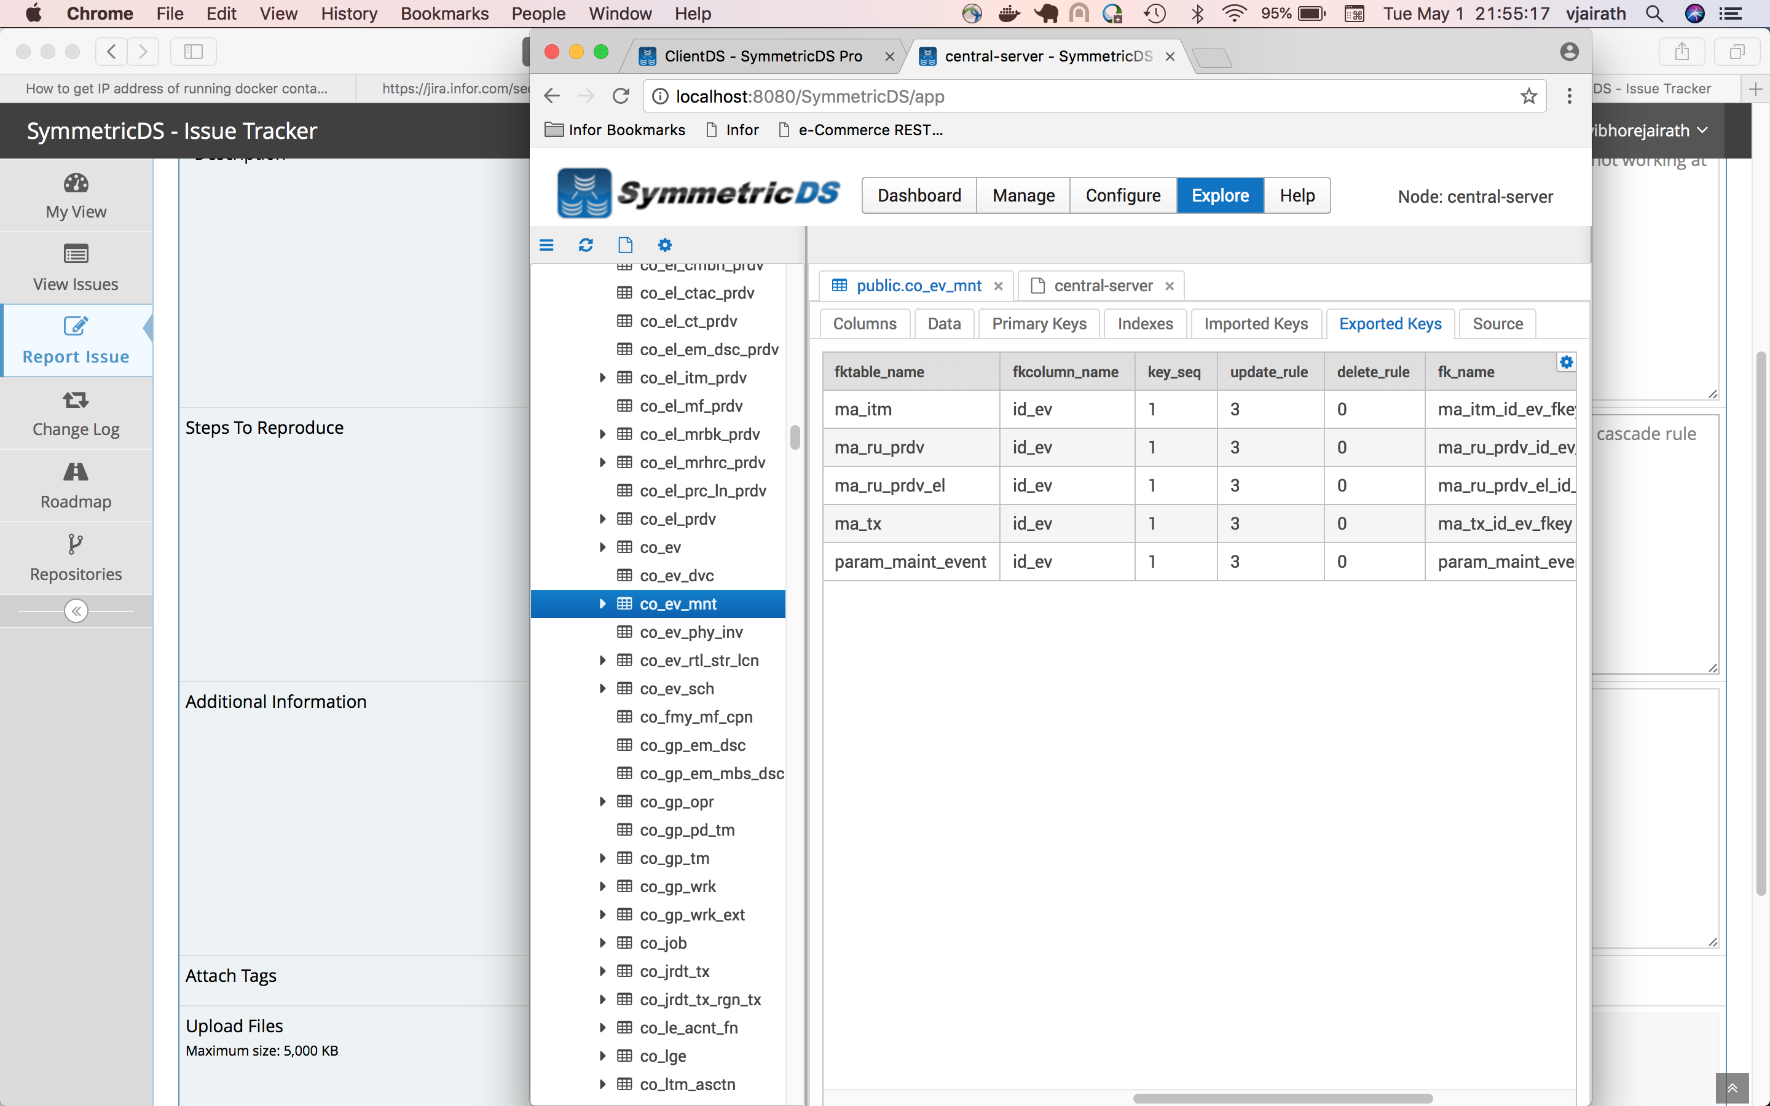Open Chrome three-dot menu
This screenshot has height=1106, width=1770.
(1569, 96)
